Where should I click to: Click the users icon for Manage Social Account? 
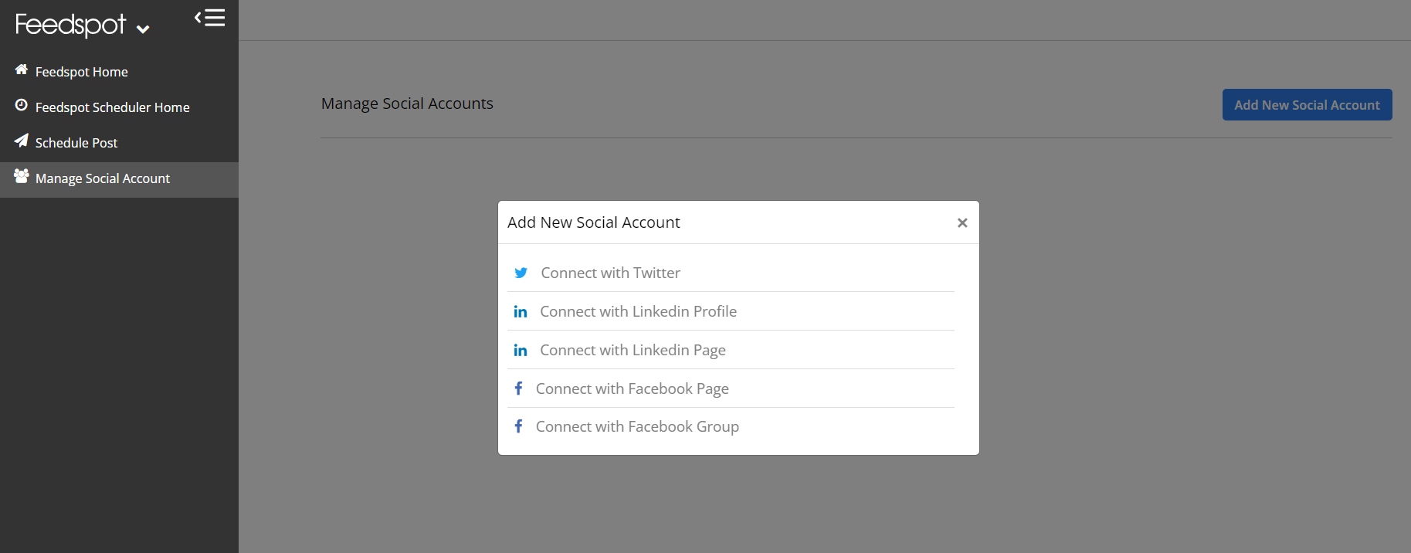21,176
